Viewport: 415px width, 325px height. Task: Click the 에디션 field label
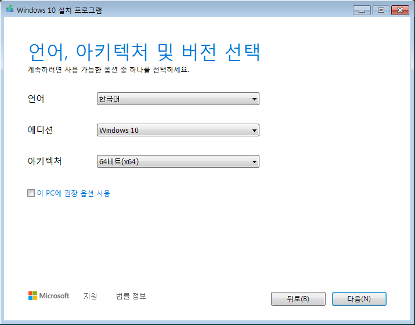40,129
